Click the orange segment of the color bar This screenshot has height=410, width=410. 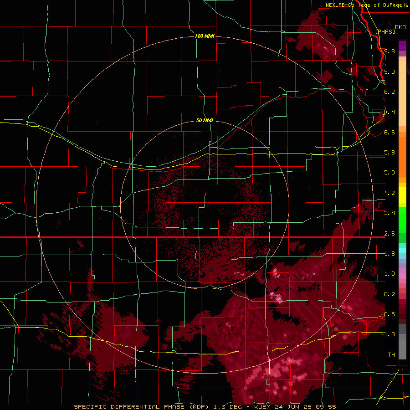402,155
